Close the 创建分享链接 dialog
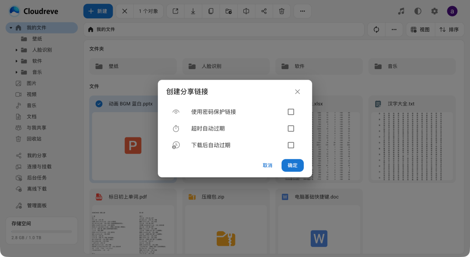The width and height of the screenshot is (470, 257). (297, 92)
